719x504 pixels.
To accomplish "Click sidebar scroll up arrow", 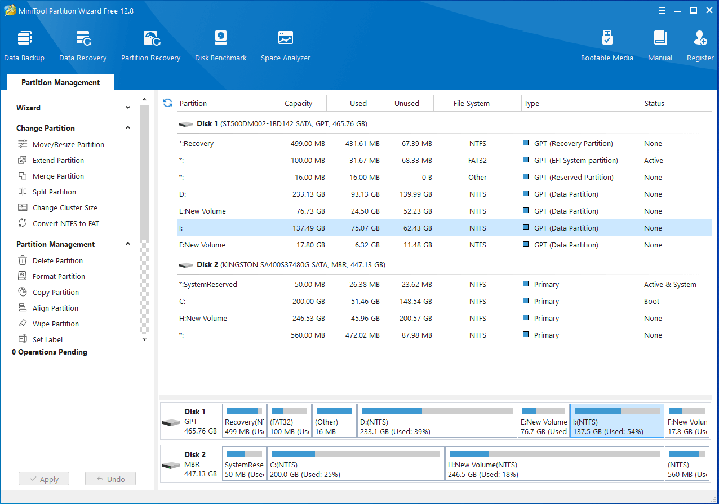I will (144, 100).
